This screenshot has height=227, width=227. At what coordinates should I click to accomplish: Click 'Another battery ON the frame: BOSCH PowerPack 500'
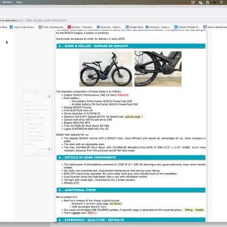click(104, 104)
